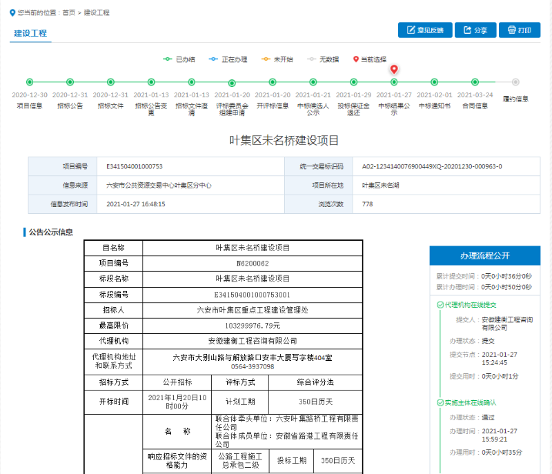552x474 pixels.
Task: Click the orange 未开始 legend icon
Action: (x=266, y=59)
